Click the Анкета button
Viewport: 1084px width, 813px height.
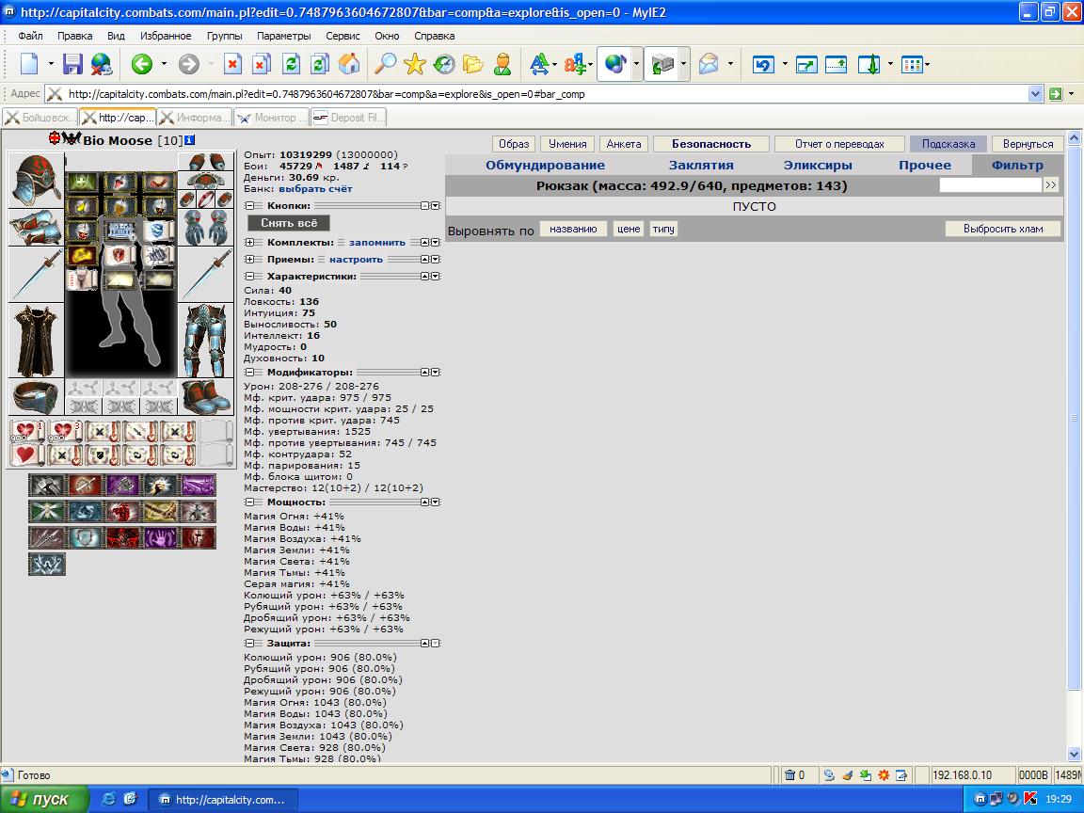coord(624,144)
